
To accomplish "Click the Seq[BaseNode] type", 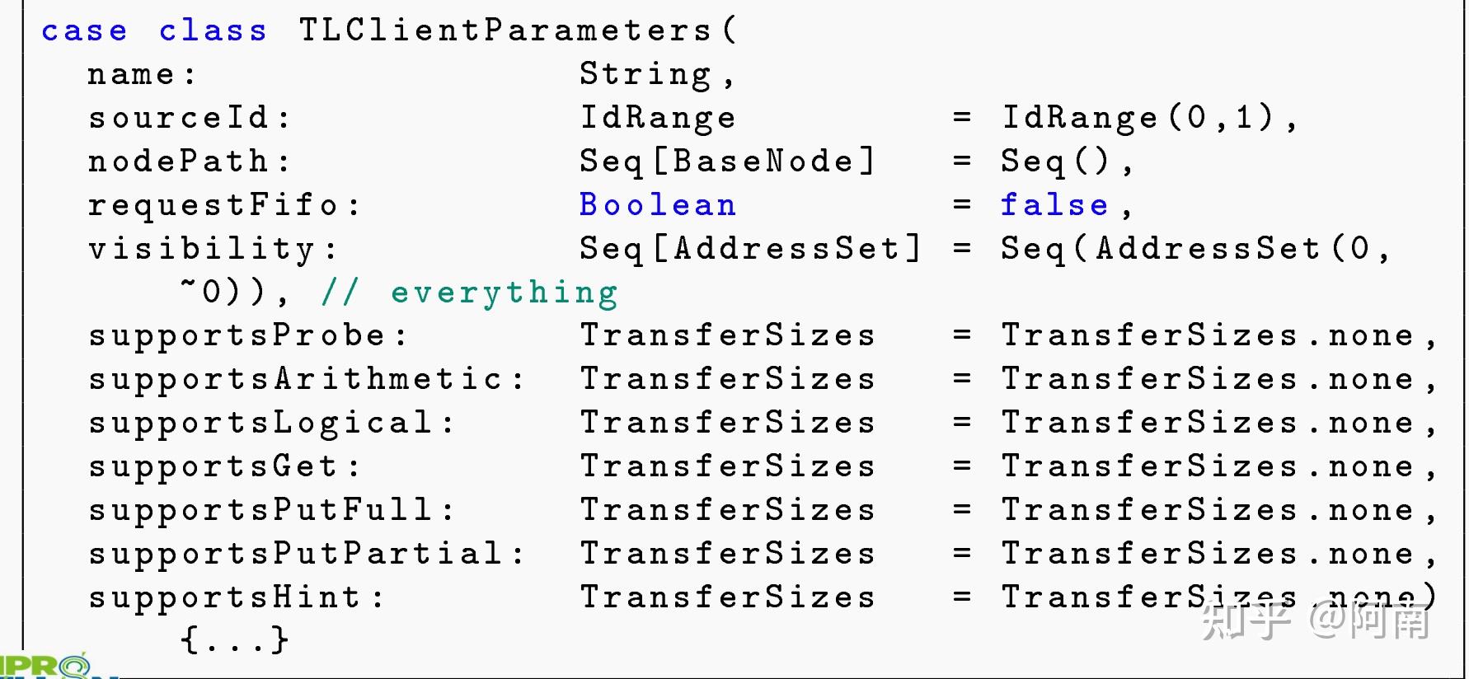I will 726,162.
